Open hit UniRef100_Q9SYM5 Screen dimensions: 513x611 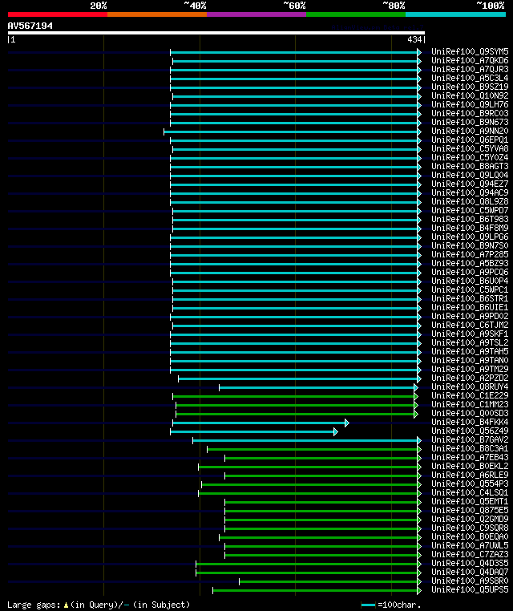click(x=470, y=51)
